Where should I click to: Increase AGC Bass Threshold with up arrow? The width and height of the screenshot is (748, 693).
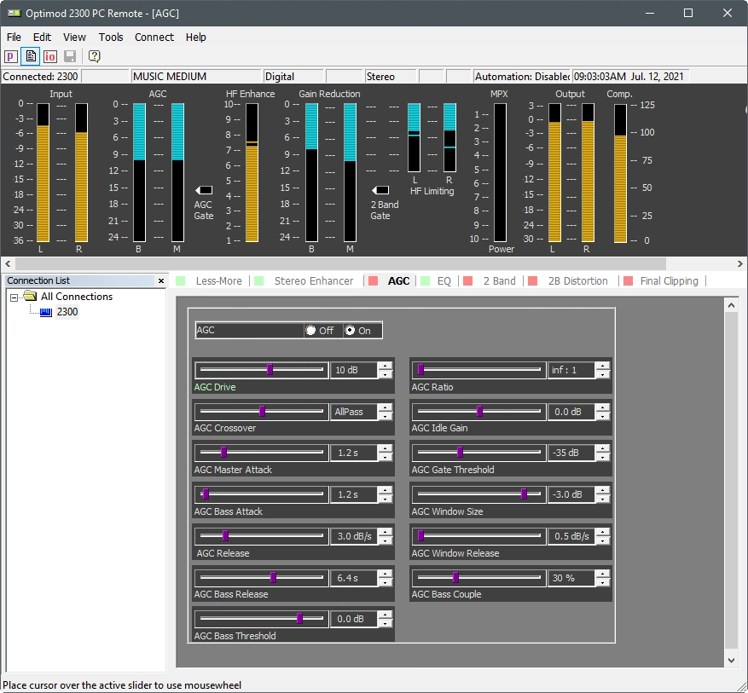pyautogui.click(x=385, y=615)
